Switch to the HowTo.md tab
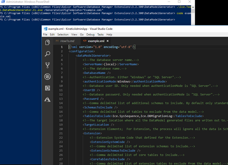Screen dimensions: 228x165 point(67,41)
